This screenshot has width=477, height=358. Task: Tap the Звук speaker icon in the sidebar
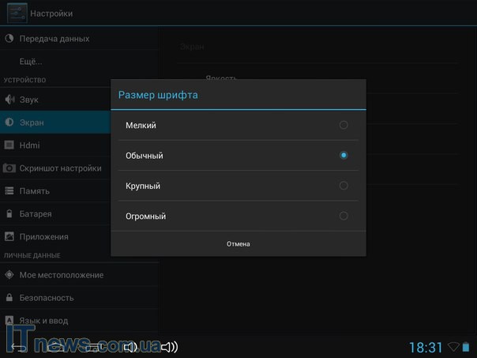pyautogui.click(x=9, y=100)
